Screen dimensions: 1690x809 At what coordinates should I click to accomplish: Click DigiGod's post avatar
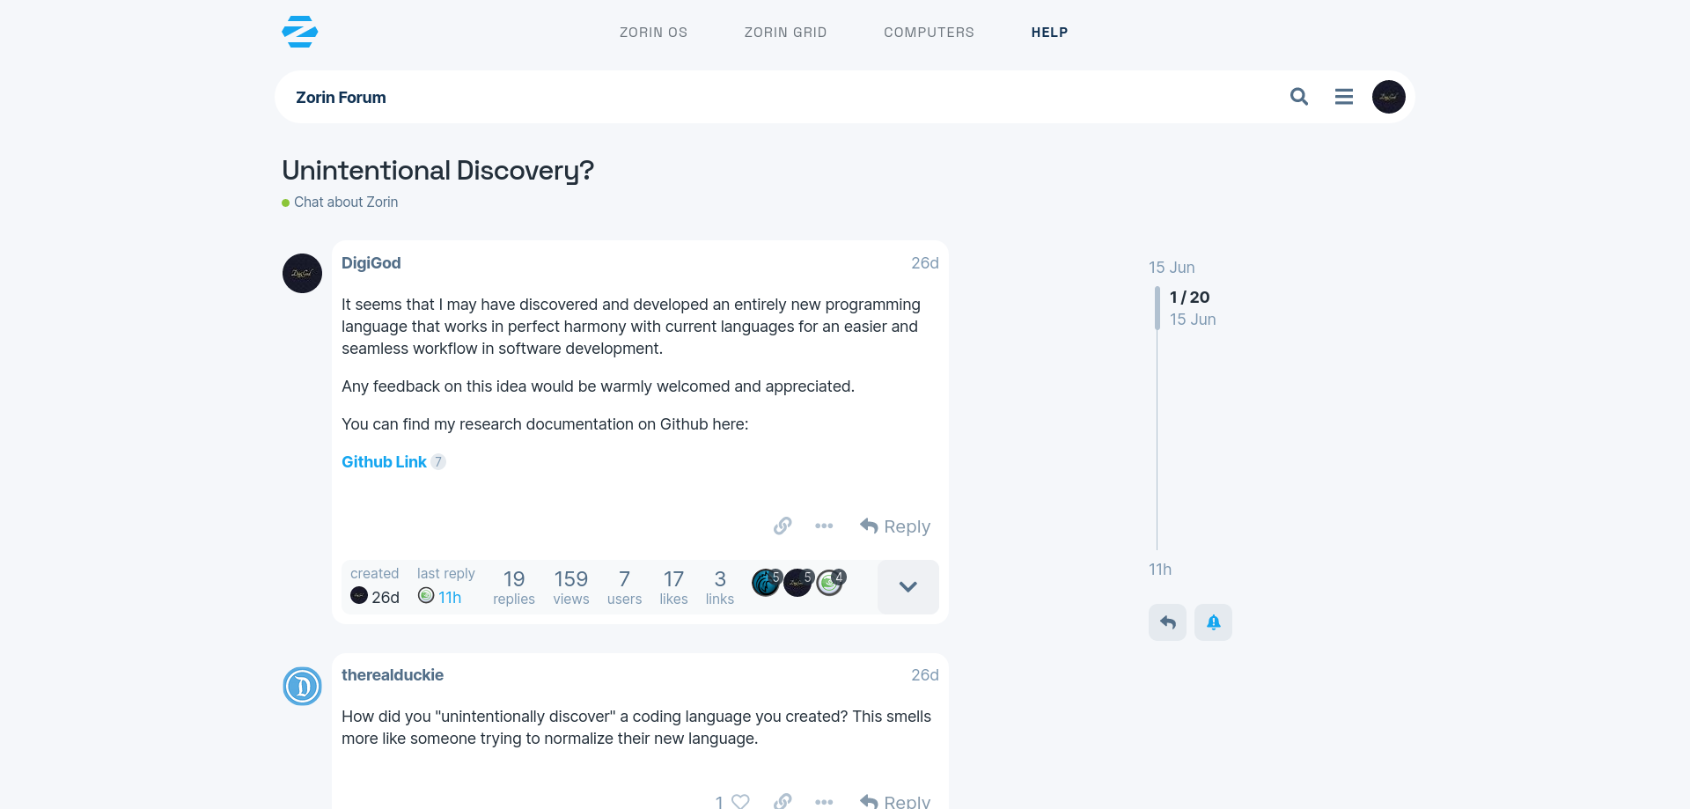[302, 274]
